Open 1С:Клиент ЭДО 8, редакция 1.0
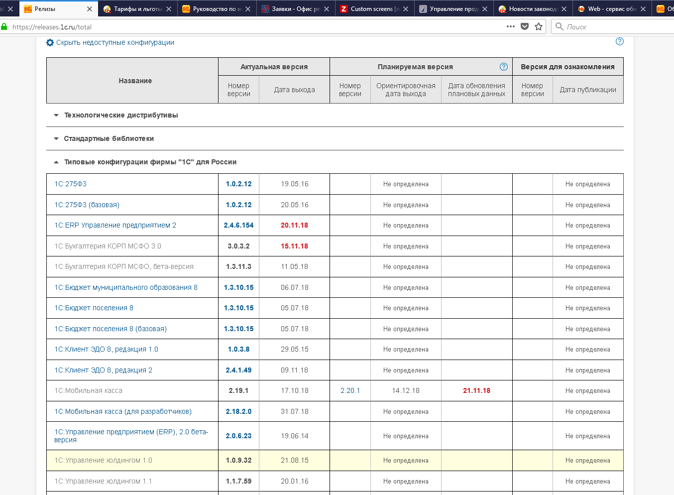This screenshot has width=674, height=495. pos(107,349)
